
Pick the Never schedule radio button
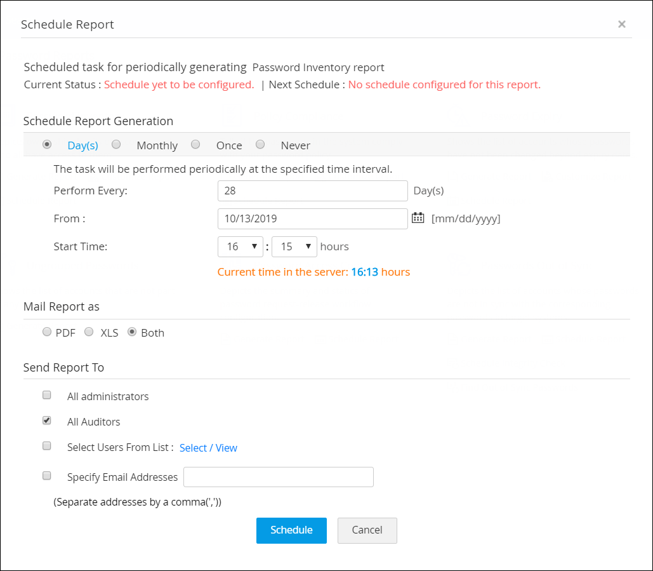(x=260, y=145)
